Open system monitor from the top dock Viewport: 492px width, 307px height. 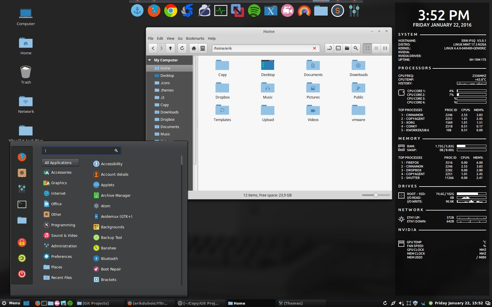[221, 11]
